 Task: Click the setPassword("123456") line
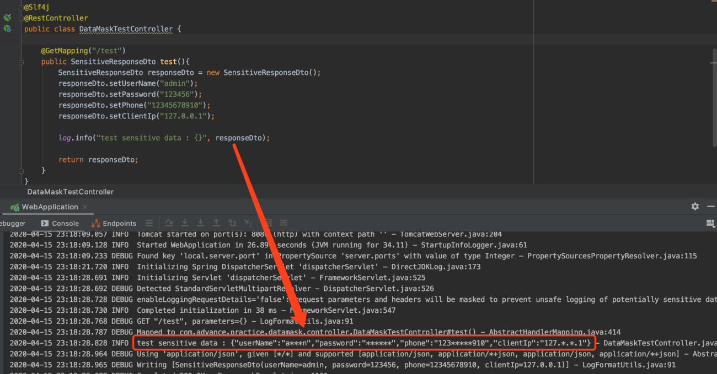pos(130,94)
